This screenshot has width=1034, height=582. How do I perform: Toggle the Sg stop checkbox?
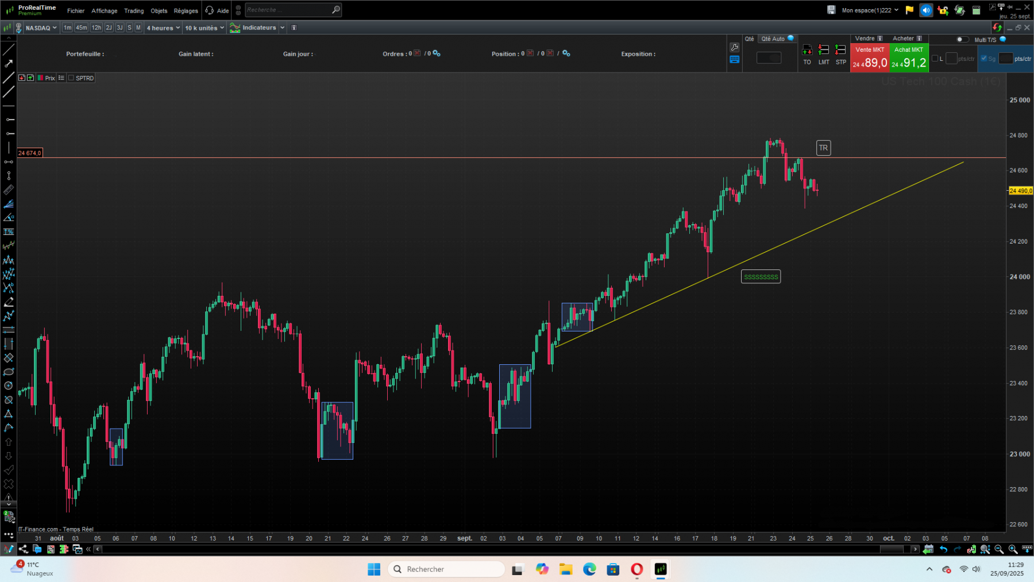(x=983, y=58)
